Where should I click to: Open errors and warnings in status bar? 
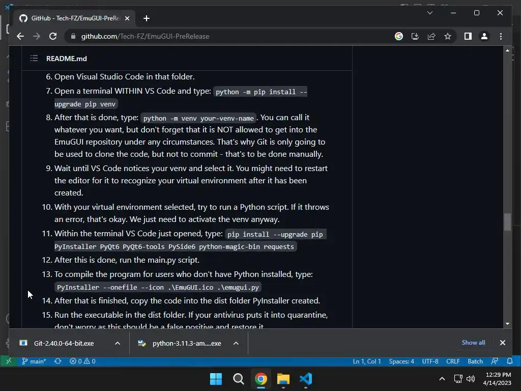pos(82,361)
